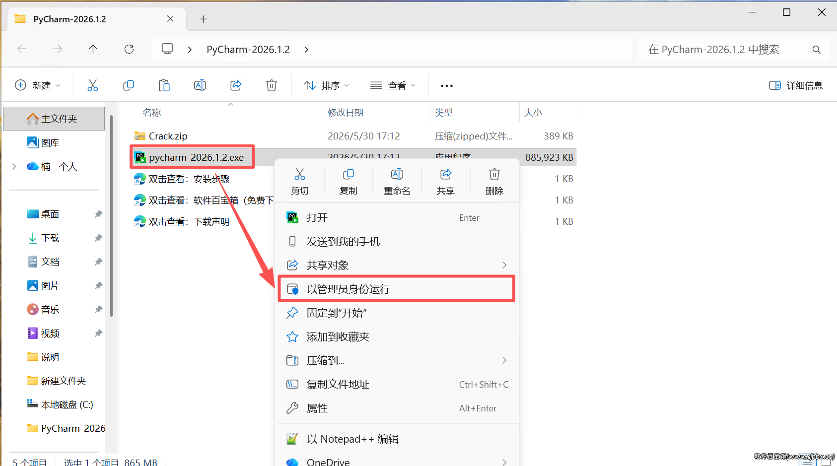Unpin 音乐 using its pin icon
The height and width of the screenshot is (466, 837).
[98, 310]
